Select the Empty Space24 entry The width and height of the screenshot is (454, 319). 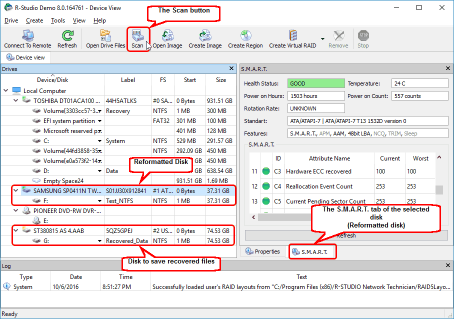(63, 180)
